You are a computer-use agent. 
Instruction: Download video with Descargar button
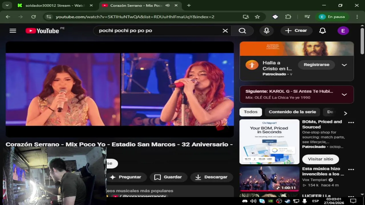point(212,177)
